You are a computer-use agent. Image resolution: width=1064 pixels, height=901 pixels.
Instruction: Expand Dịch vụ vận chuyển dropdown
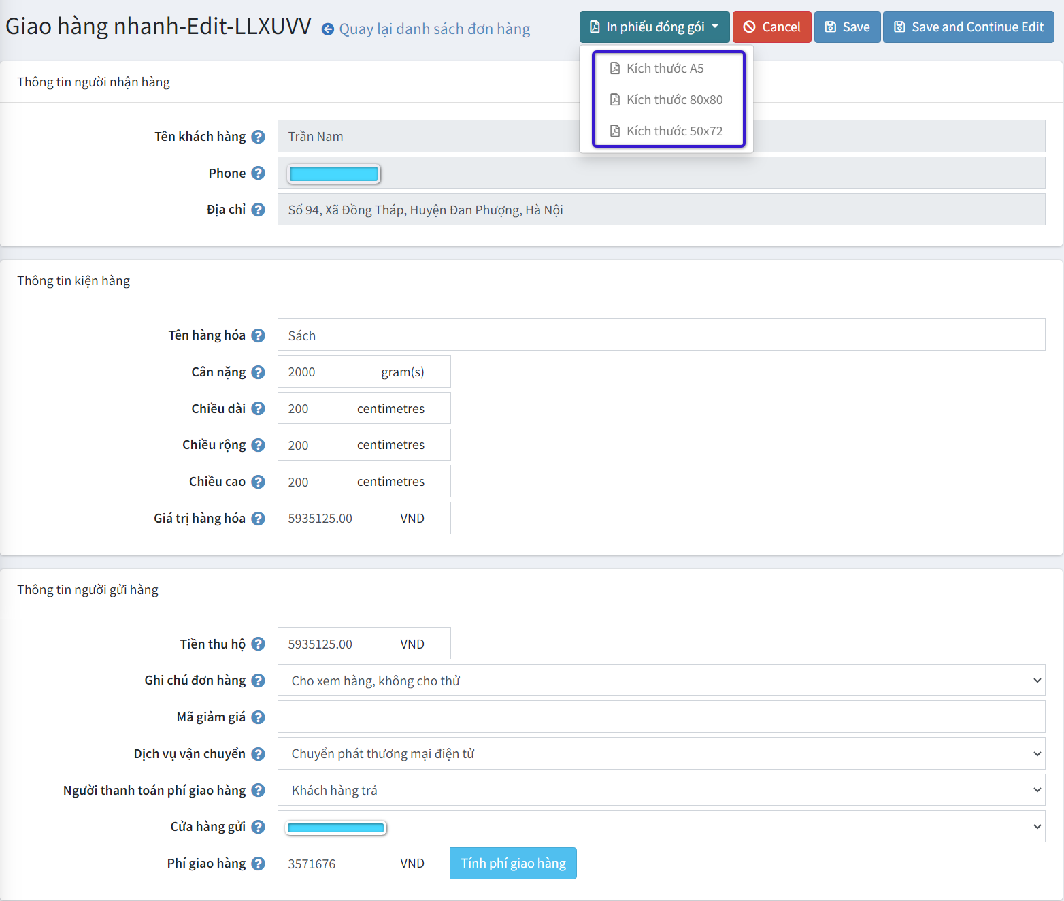661,754
